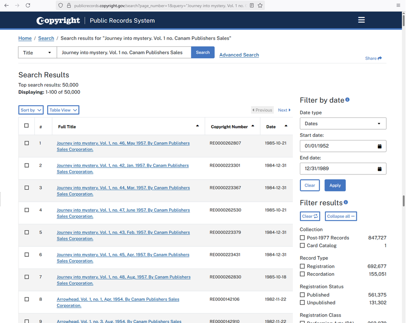Open Arrowhead Vol. 1 no. 1 record
The image size is (406, 323).
click(x=118, y=302)
